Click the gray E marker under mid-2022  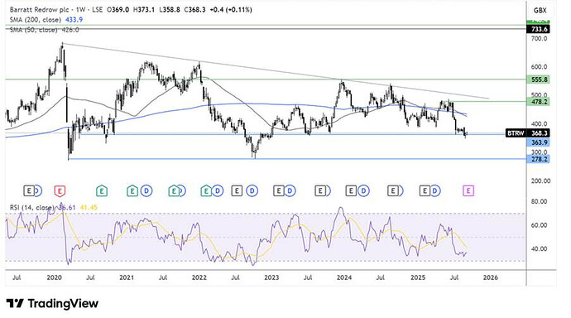pyautogui.click(x=237, y=190)
